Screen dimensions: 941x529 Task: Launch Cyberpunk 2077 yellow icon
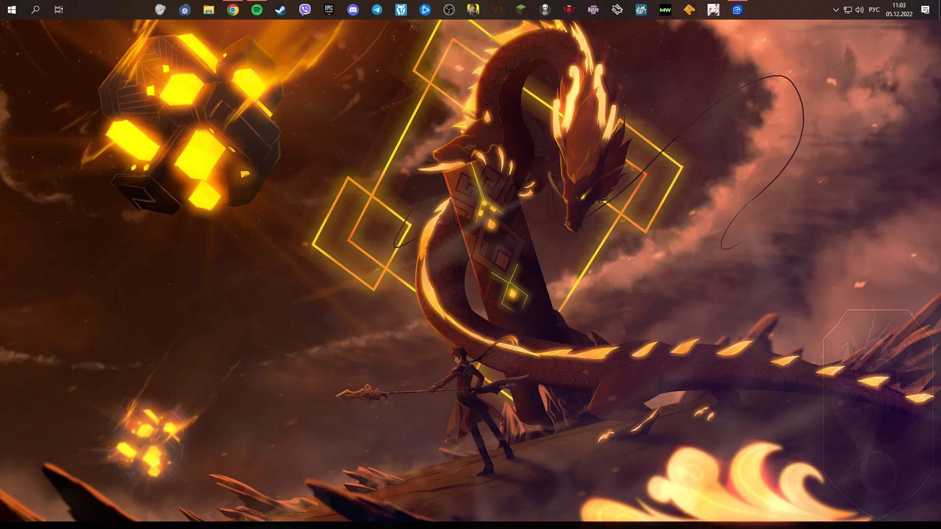(473, 10)
